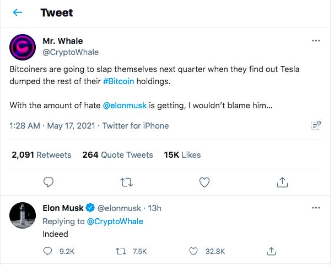Open the @elonmusk mention in tweet text

(x=125, y=106)
